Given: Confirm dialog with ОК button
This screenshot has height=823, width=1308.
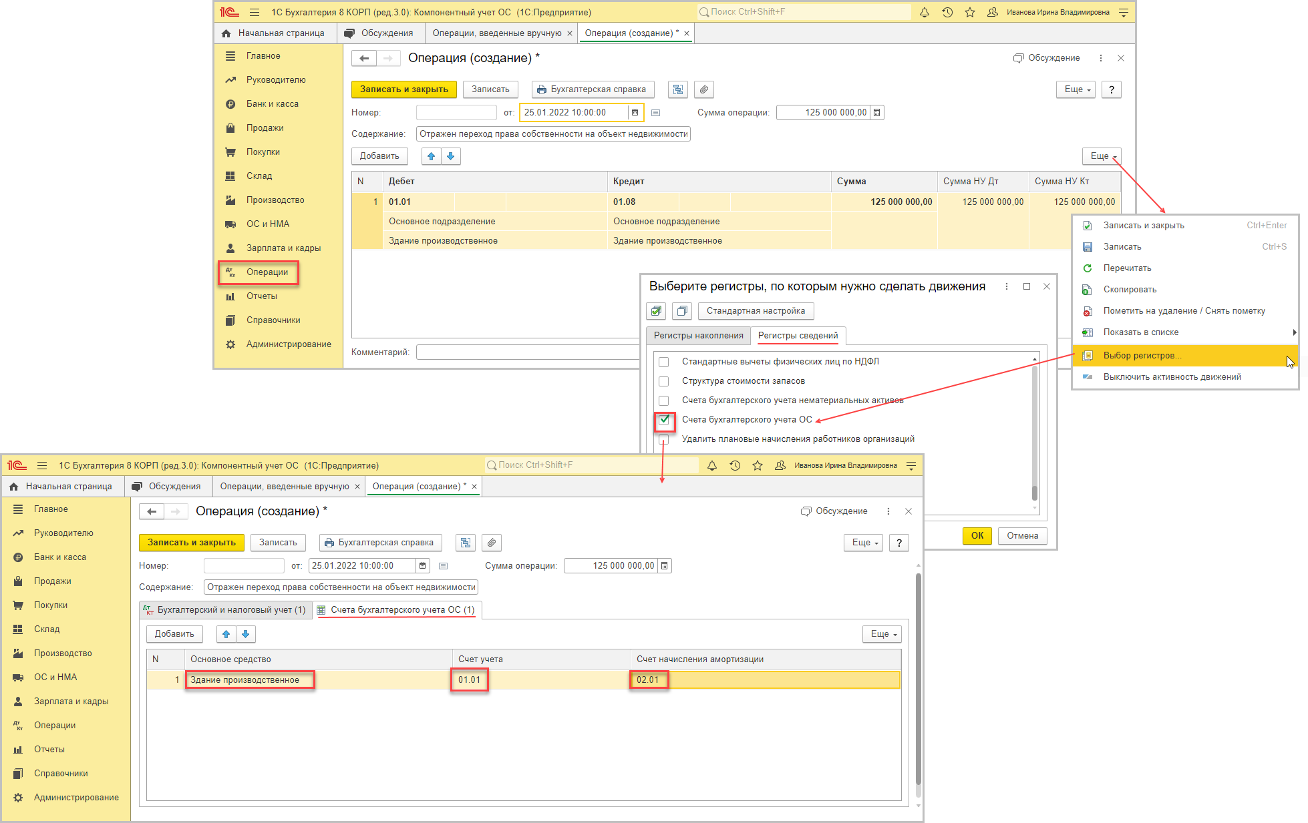Looking at the screenshot, I should click(x=977, y=536).
